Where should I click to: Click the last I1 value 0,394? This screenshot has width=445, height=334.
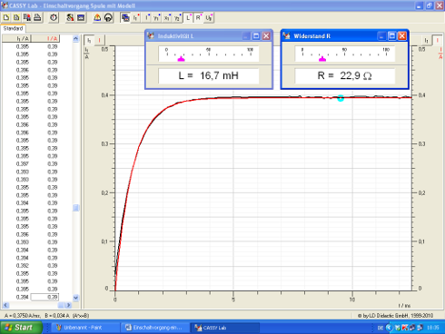23,297
